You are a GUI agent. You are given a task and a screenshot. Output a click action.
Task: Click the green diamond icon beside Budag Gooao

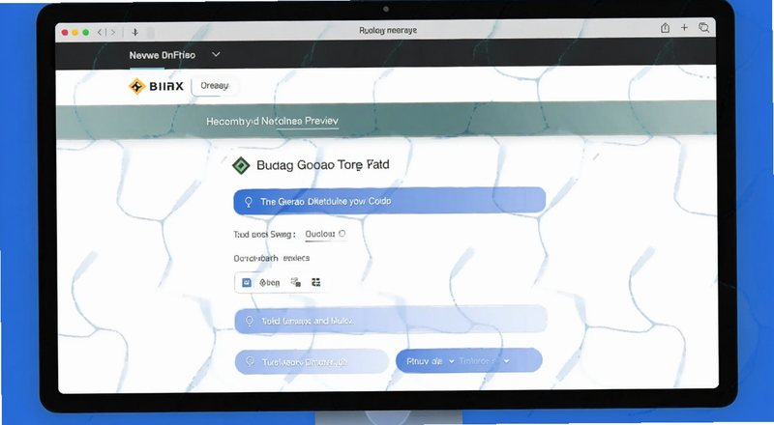tap(241, 165)
